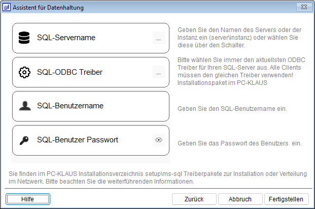The width and height of the screenshot is (315, 209).
Task: Open server selection via SQL-Servername ellipsis button
Action: [158, 38]
